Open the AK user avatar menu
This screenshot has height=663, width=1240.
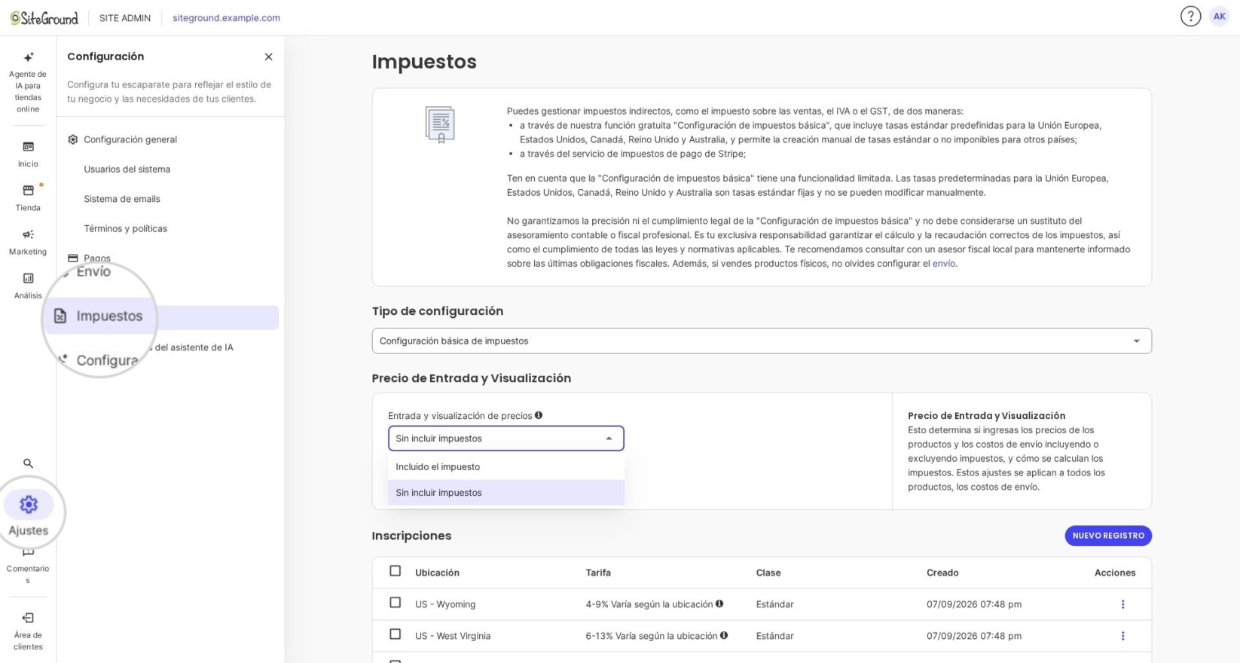pos(1219,17)
